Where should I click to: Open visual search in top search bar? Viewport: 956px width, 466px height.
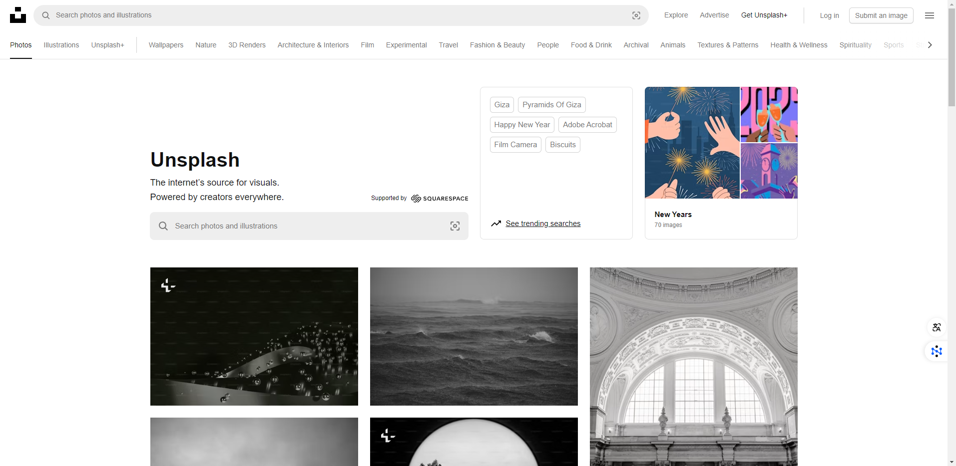point(636,15)
